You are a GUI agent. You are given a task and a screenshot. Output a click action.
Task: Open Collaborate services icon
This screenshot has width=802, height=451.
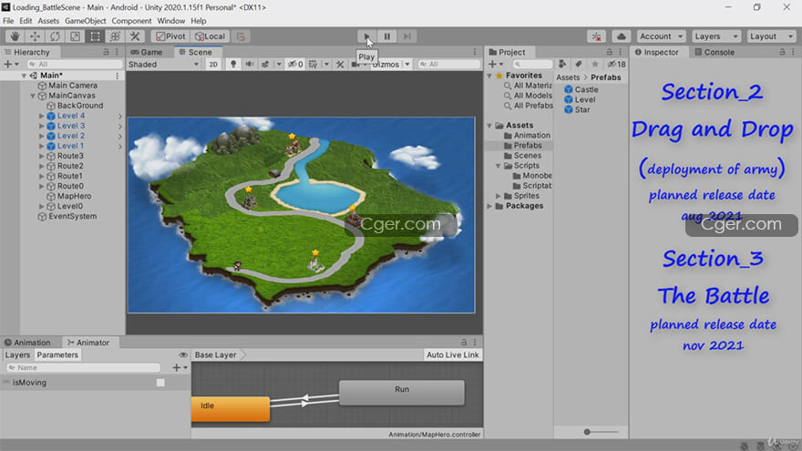(596, 36)
